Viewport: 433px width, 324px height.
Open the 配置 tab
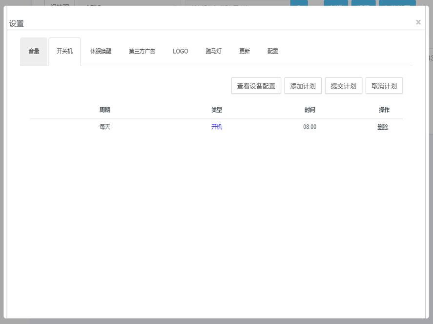pos(273,51)
